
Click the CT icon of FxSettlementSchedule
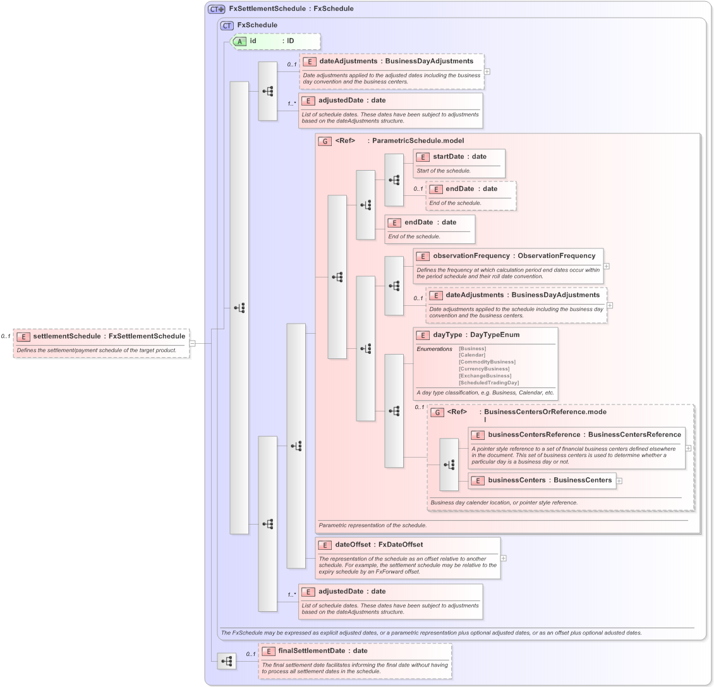(216, 9)
